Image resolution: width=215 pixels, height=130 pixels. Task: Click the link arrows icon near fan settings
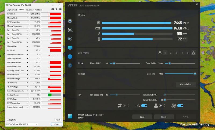click(x=120, y=106)
